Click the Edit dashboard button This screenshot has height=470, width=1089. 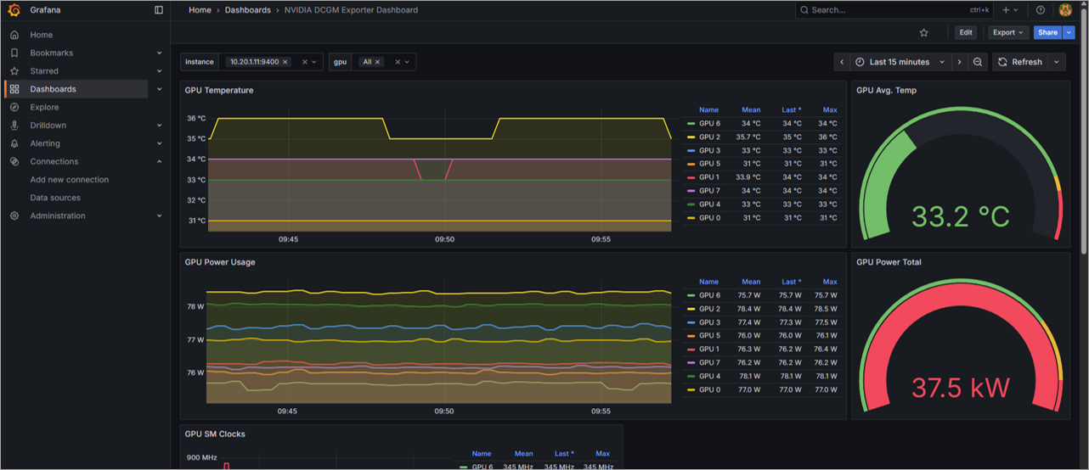pos(965,32)
